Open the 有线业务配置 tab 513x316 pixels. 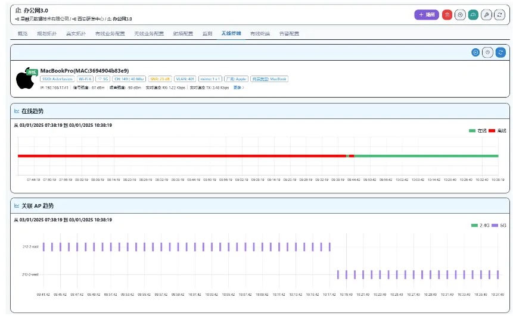(110, 33)
